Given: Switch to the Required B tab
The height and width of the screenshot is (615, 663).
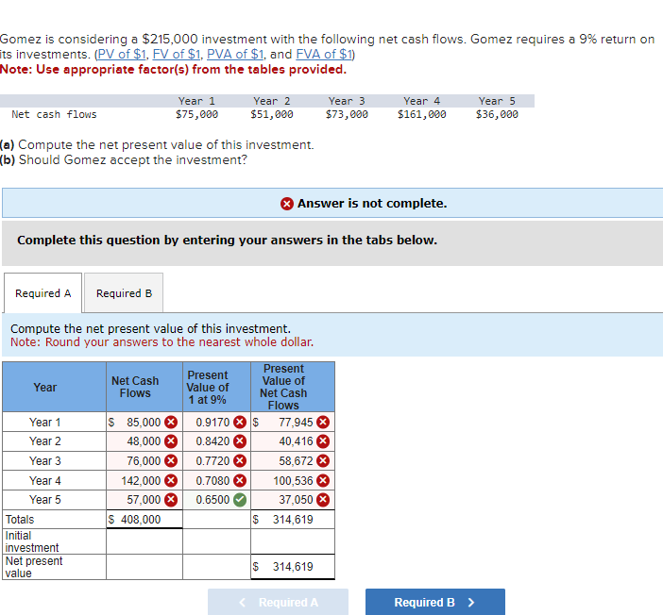Looking at the screenshot, I should (124, 293).
